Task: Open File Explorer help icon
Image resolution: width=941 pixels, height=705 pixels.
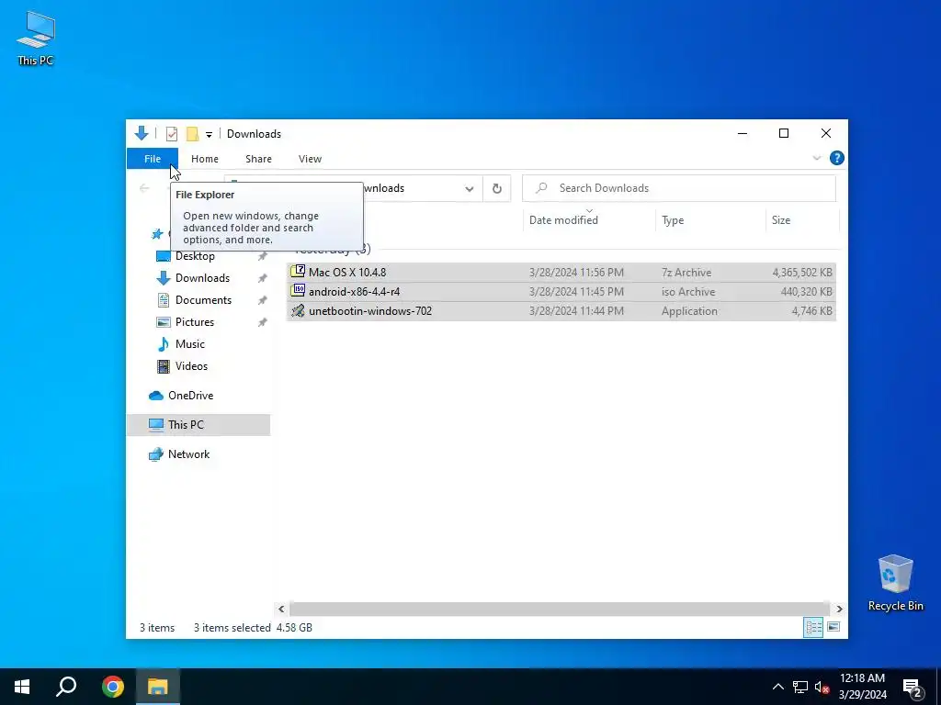Action: (836, 158)
